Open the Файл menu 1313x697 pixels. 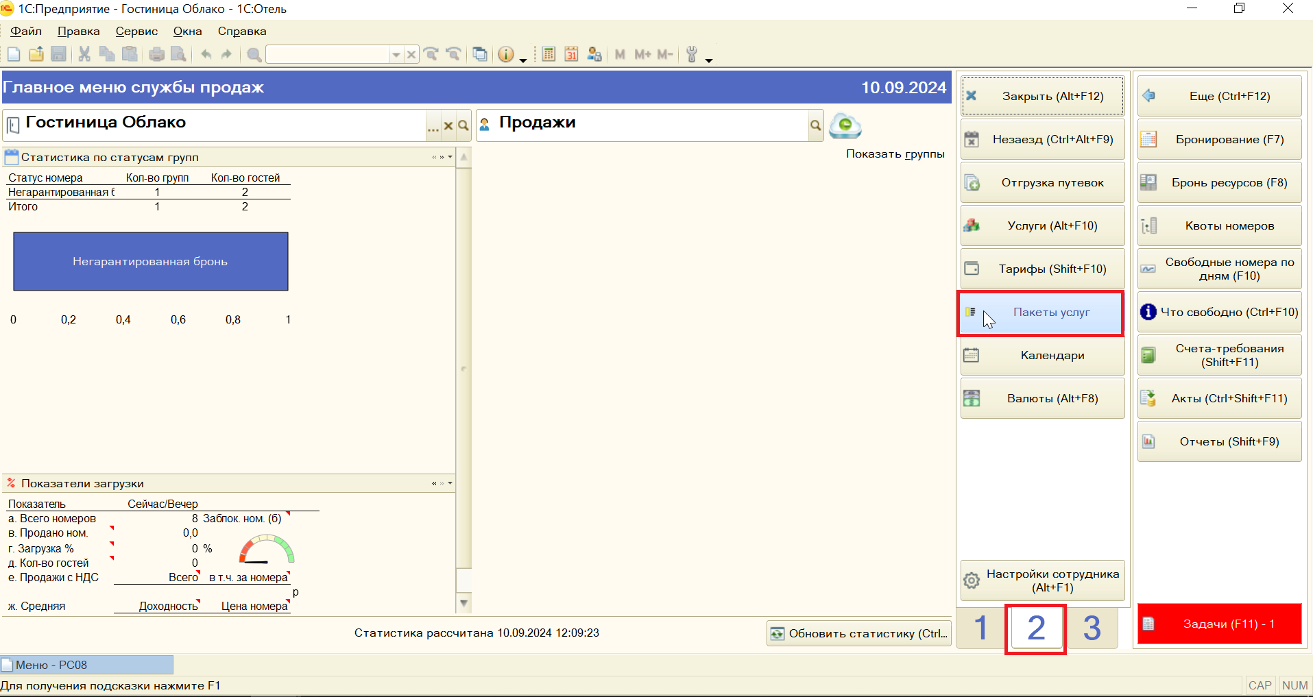pyautogui.click(x=26, y=31)
